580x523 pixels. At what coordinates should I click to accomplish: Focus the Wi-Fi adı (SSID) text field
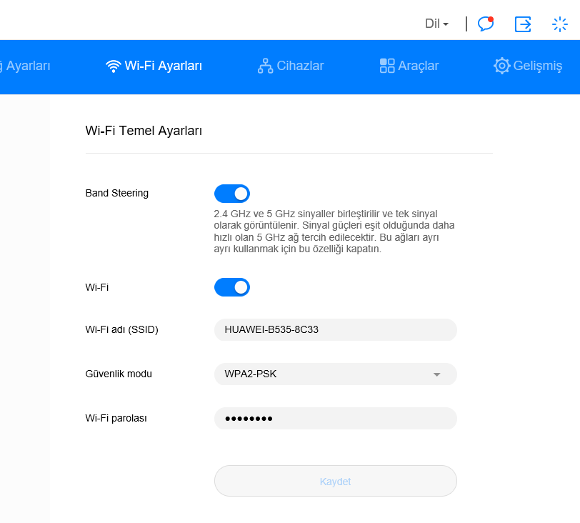click(335, 329)
